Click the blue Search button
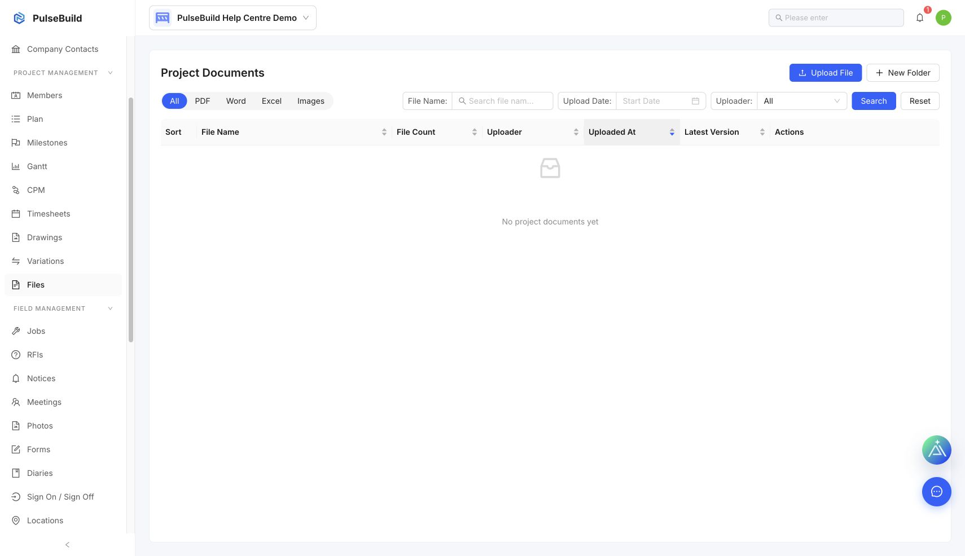 (874, 101)
